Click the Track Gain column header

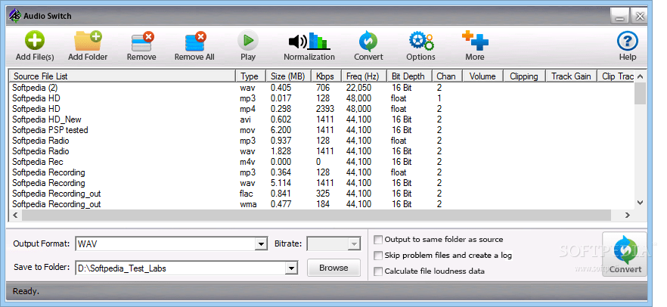(x=571, y=76)
